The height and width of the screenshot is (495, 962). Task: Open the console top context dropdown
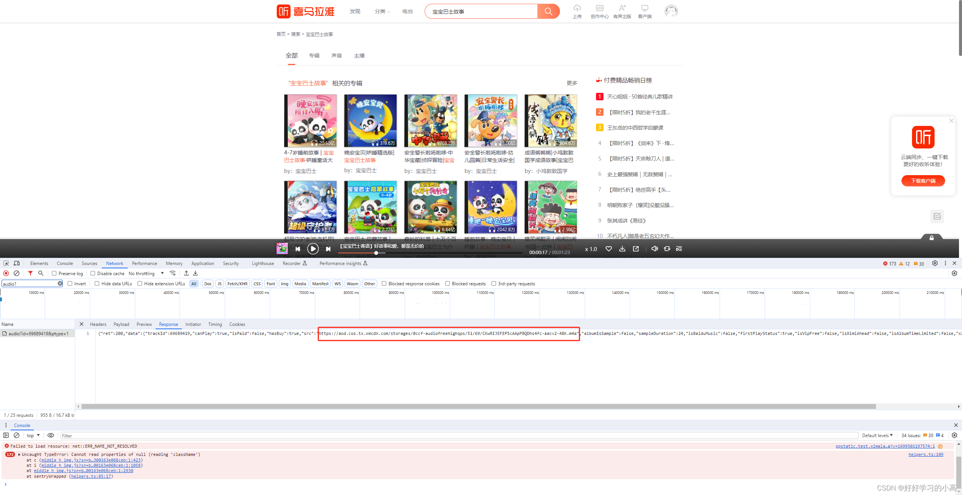pos(33,435)
